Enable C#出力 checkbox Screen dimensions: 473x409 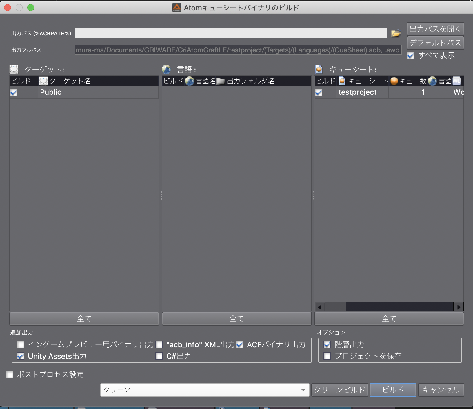pos(159,356)
